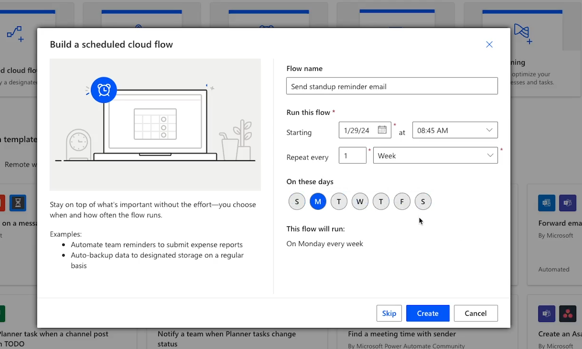
Task: Click Teams icon on Create an Asana card
Action: pos(546,313)
